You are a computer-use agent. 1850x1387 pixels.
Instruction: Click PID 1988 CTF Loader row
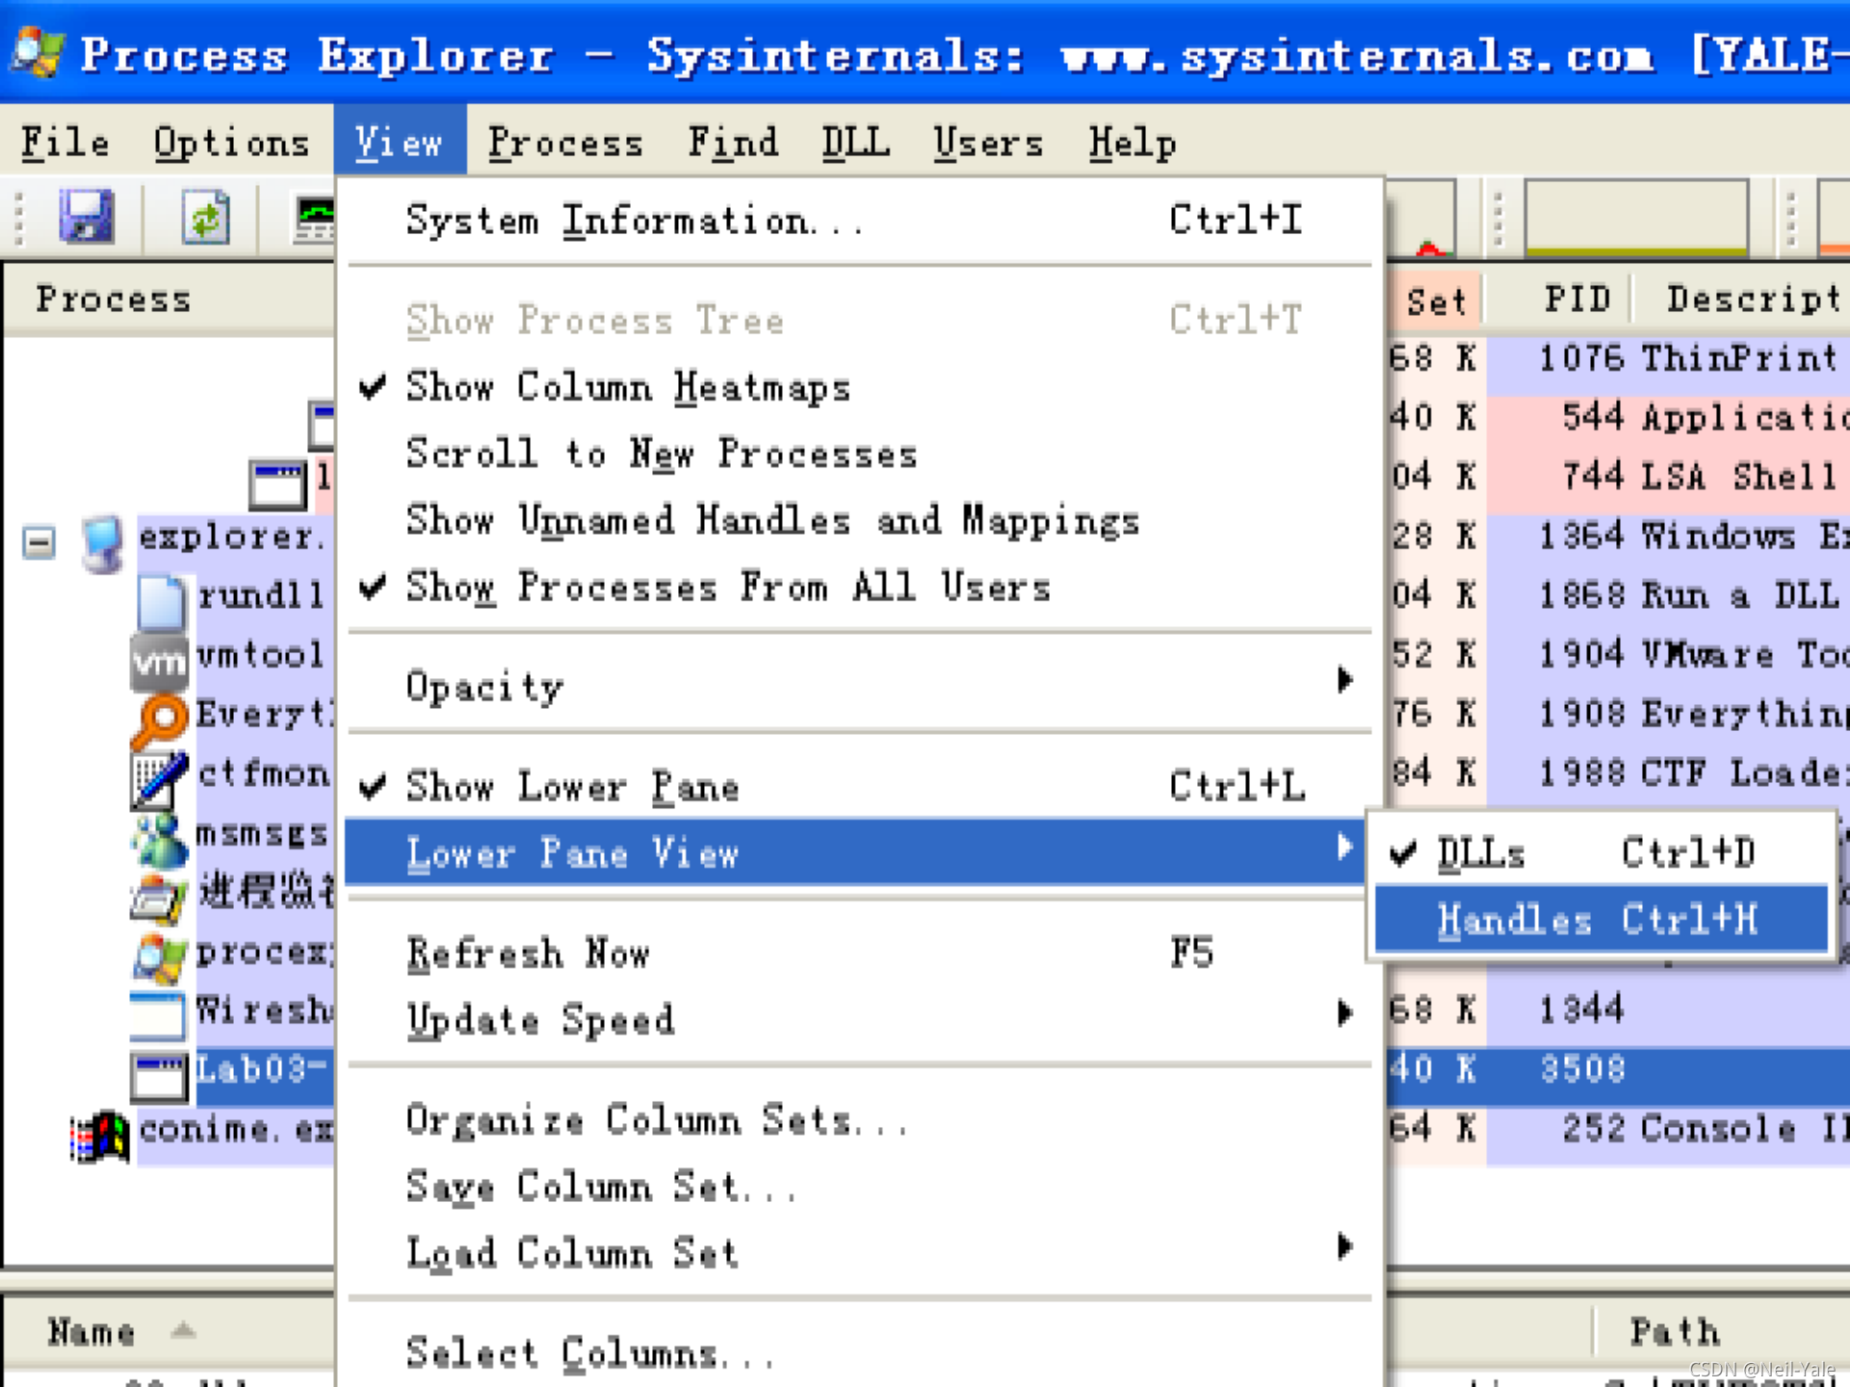(1618, 772)
